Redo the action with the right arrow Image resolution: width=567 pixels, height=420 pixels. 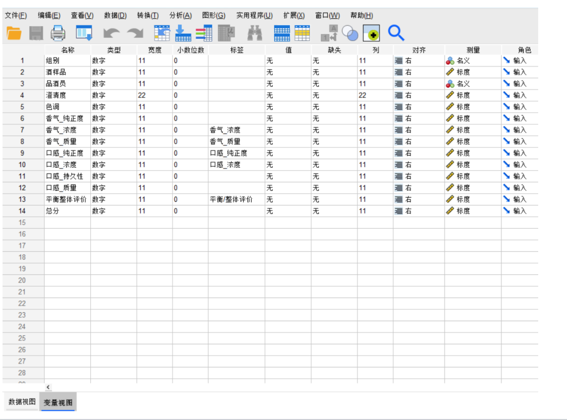(x=135, y=33)
